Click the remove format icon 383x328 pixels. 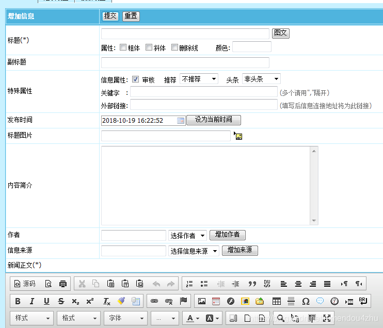(107, 301)
